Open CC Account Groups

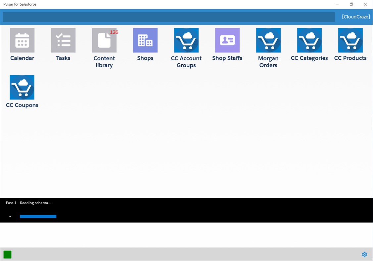[x=186, y=40]
